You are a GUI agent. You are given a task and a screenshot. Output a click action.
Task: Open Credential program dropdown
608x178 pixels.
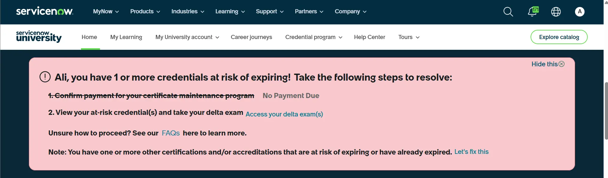pyautogui.click(x=313, y=37)
